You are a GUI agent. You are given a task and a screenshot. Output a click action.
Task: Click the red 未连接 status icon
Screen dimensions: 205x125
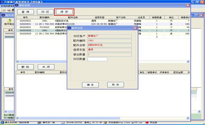coord(147,122)
